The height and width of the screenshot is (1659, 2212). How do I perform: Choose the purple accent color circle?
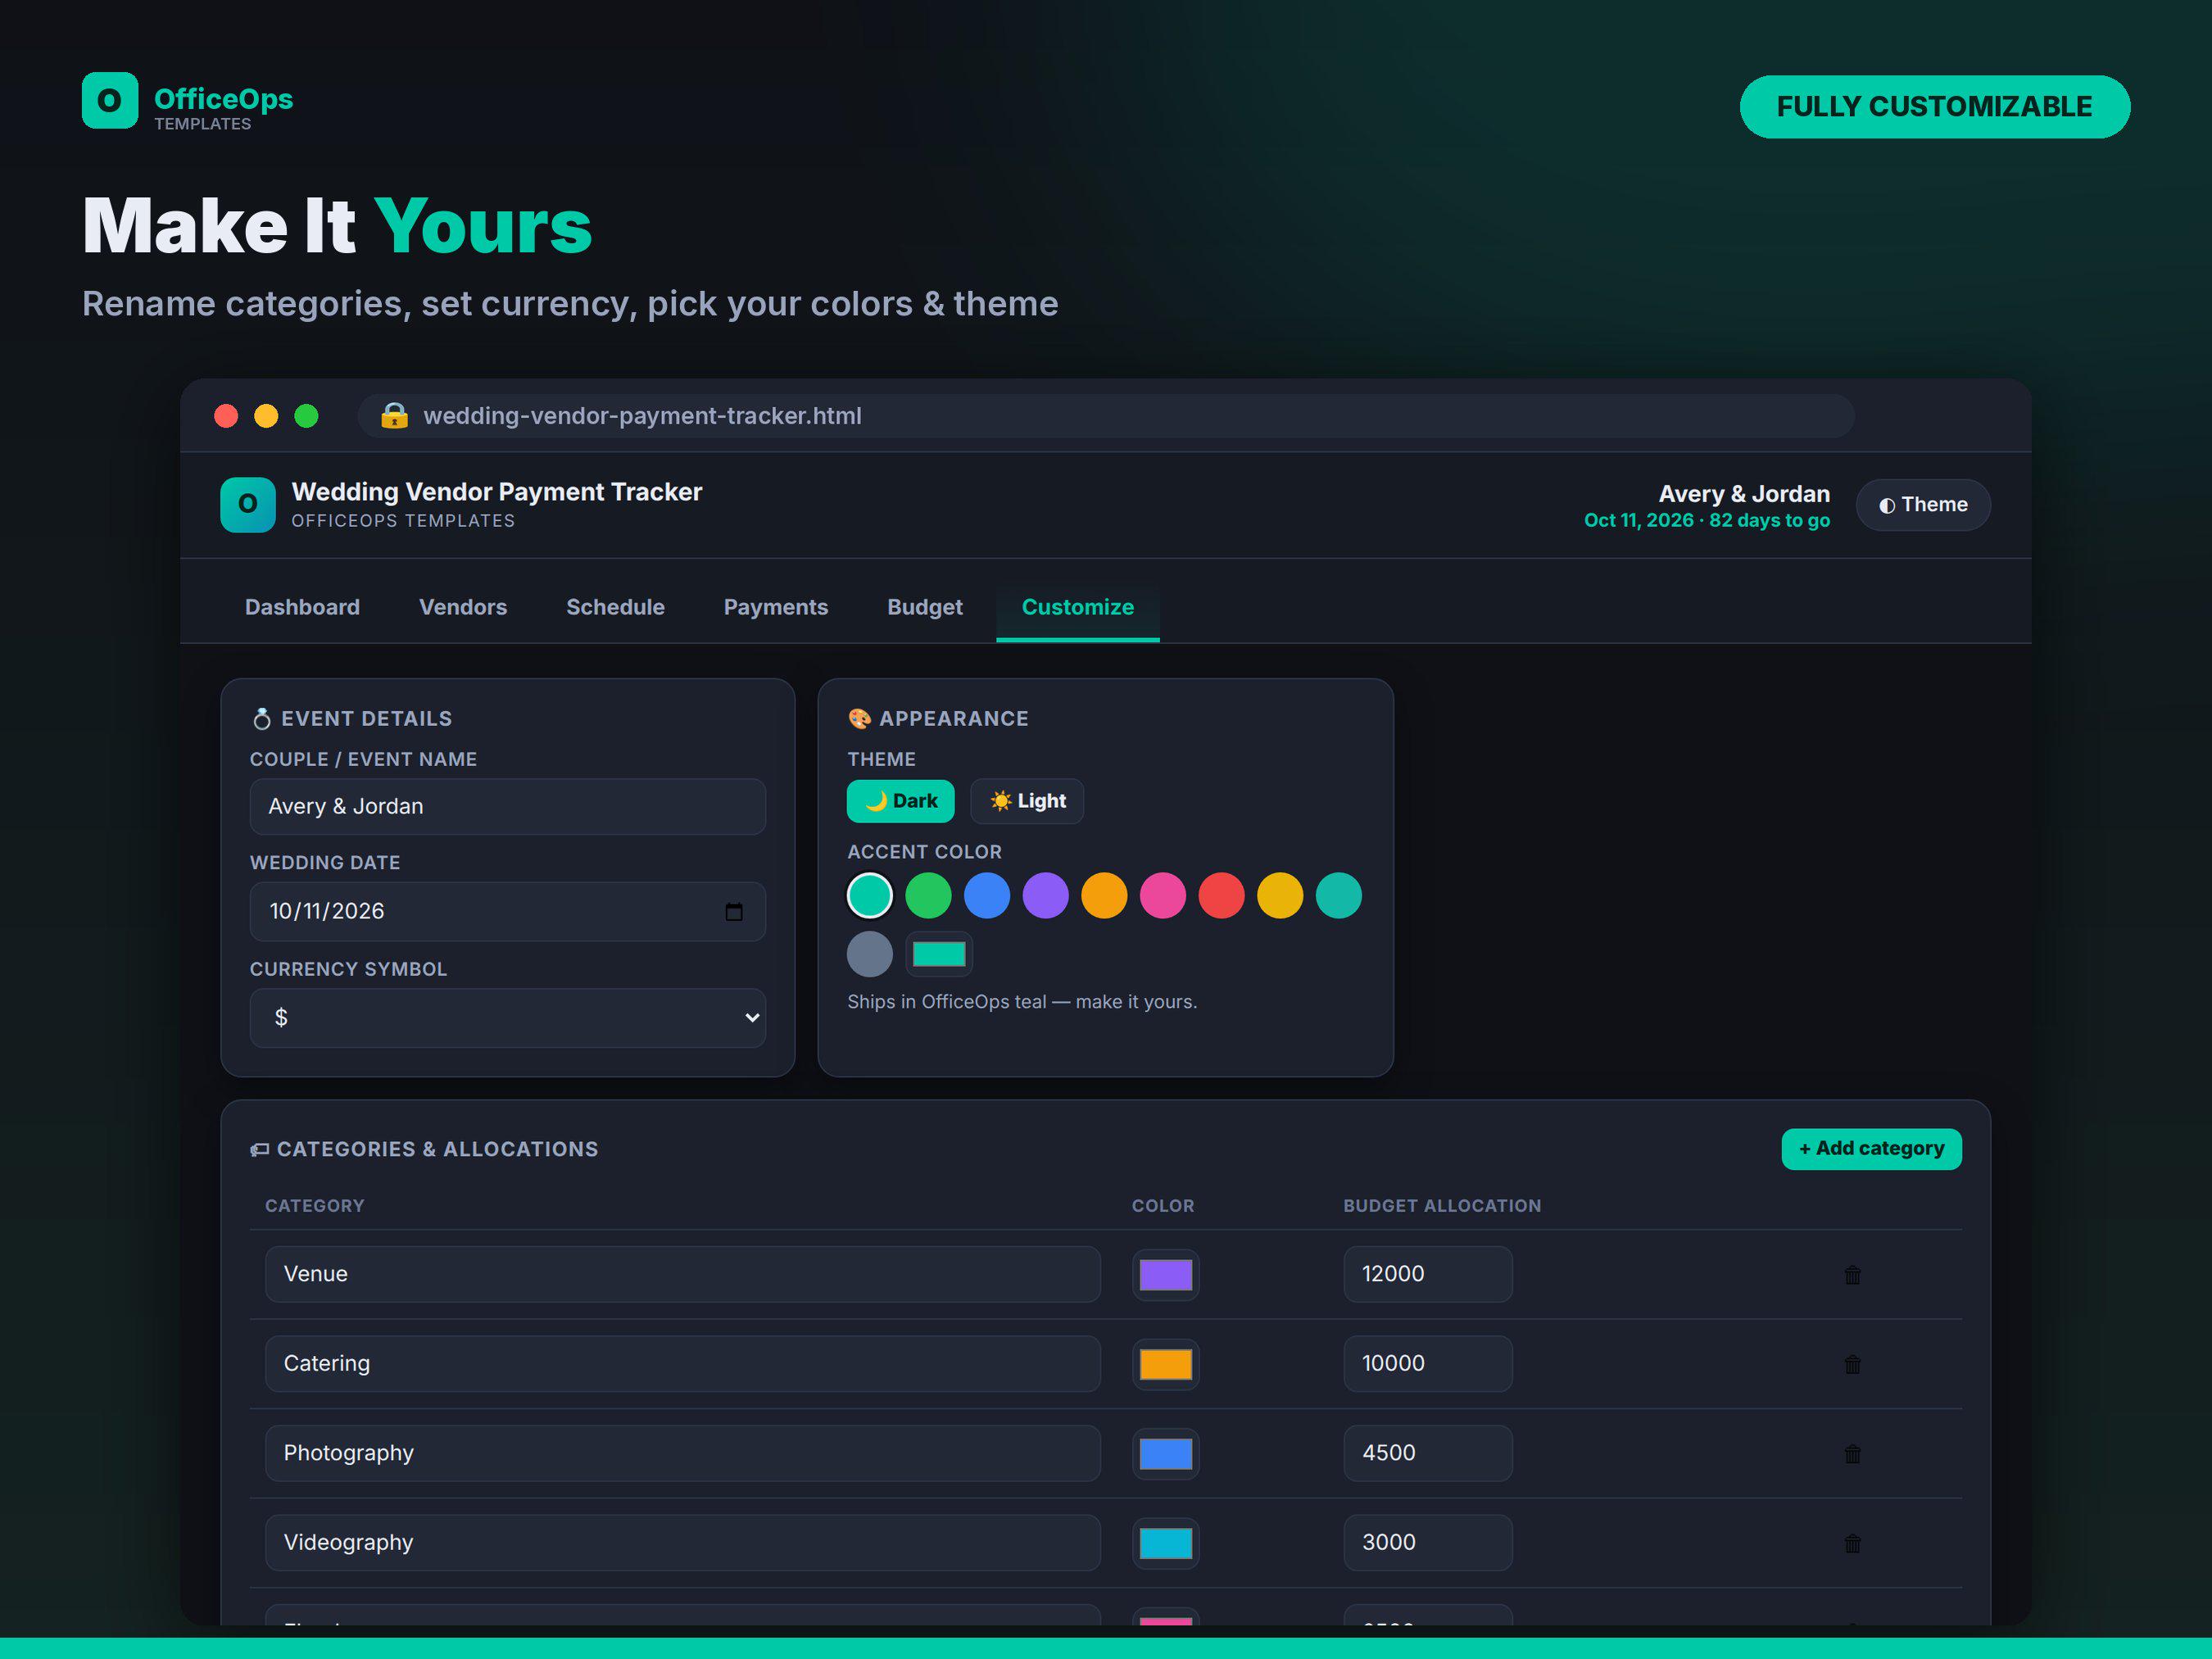pos(1046,895)
